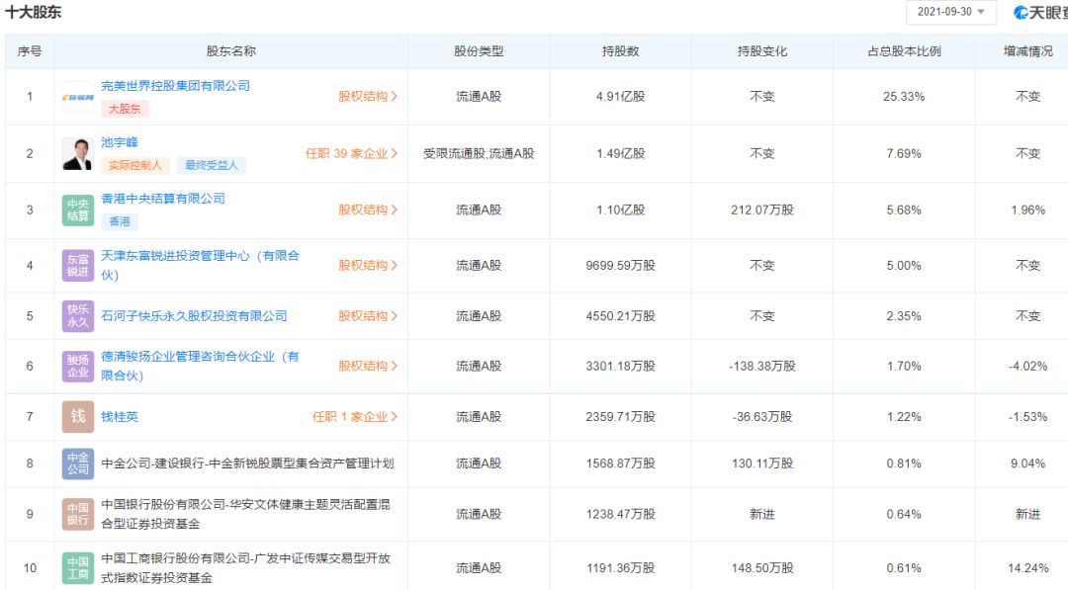Click the 完美世界控股集团 company logo icon
This screenshot has width=1068, height=590.
pos(78,97)
